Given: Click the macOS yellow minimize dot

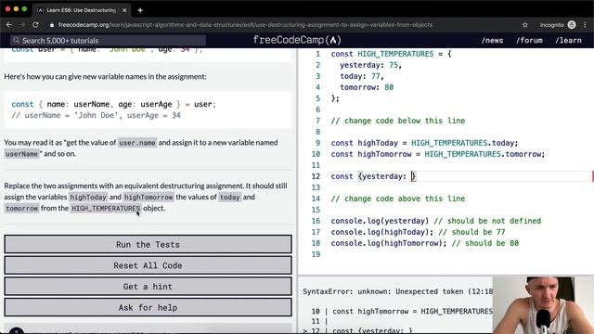Looking at the screenshot, I should tap(16, 8).
